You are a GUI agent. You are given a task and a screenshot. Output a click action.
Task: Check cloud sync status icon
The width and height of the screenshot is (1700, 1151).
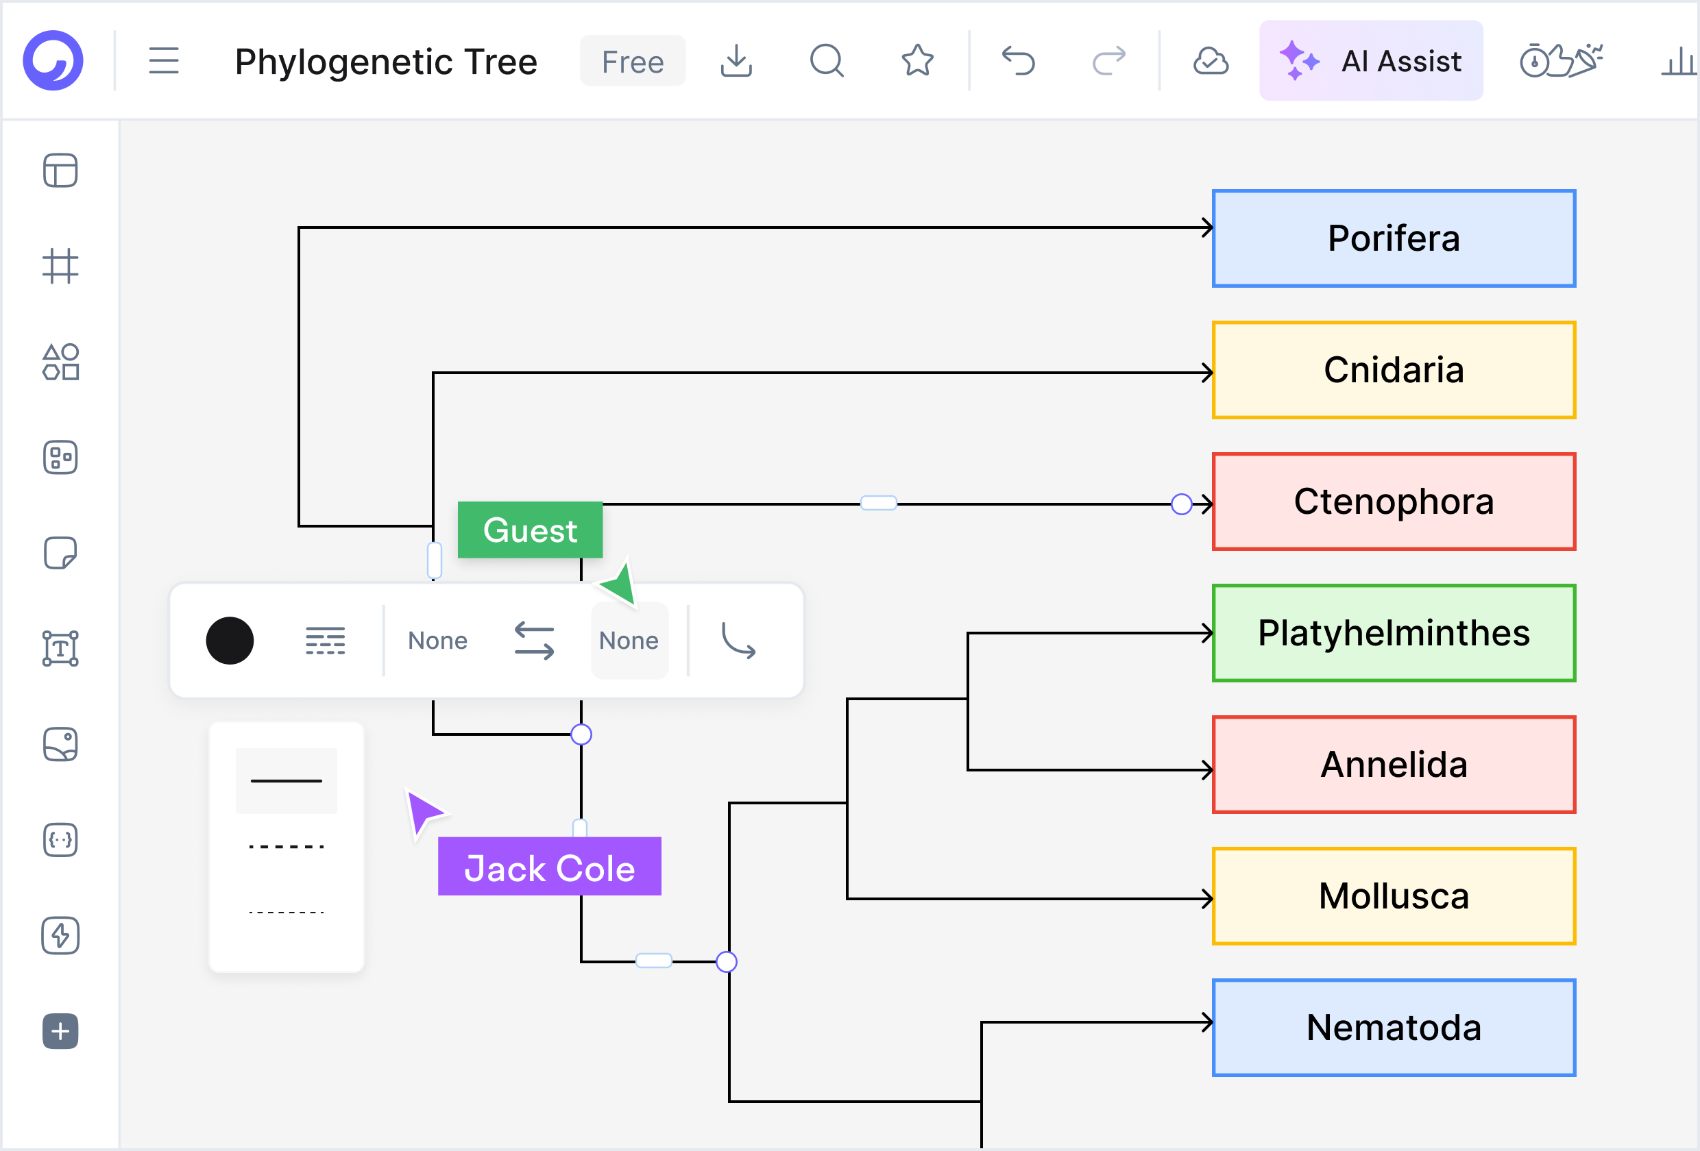[x=1211, y=61]
